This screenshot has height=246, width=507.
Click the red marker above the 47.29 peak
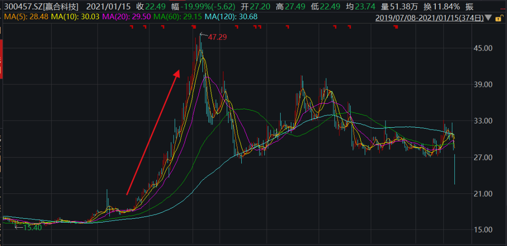click(194, 27)
